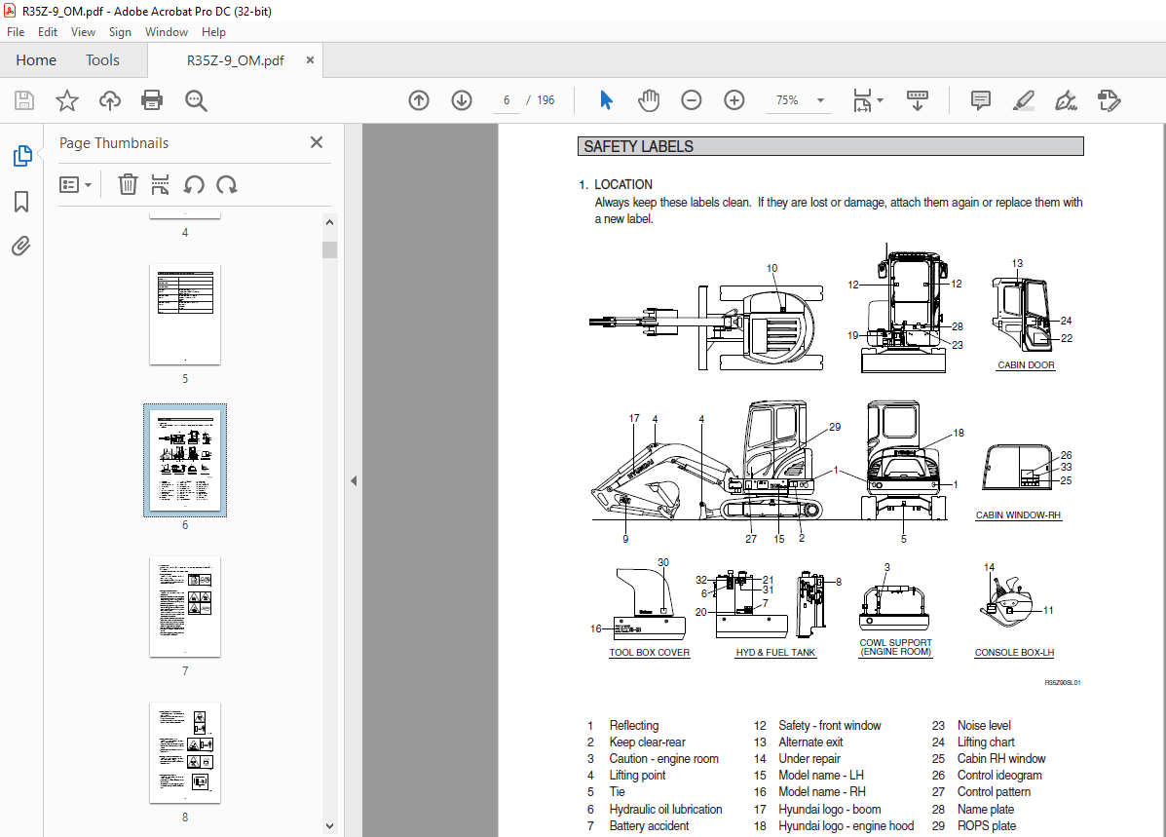Image resolution: width=1166 pixels, height=837 pixels.
Task: Toggle the Page Thumbnails sidebar icon
Action: [x=21, y=156]
